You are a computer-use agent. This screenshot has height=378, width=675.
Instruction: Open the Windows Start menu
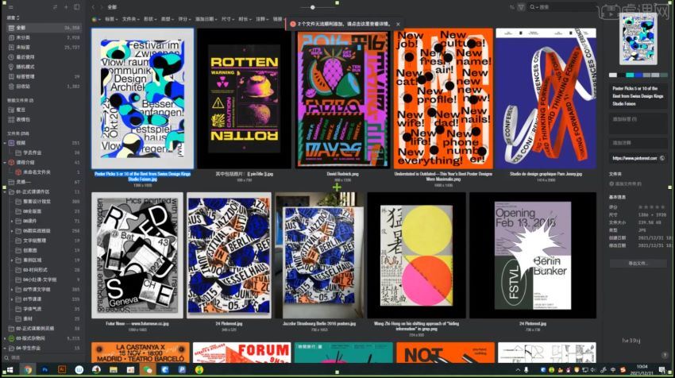(x=10, y=370)
